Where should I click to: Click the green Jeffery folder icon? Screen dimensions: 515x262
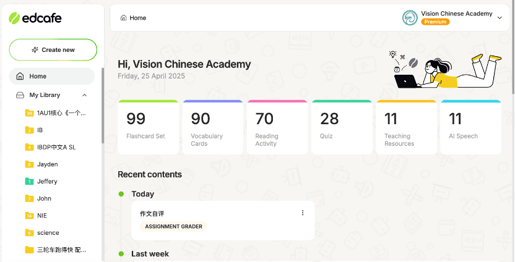click(x=29, y=181)
